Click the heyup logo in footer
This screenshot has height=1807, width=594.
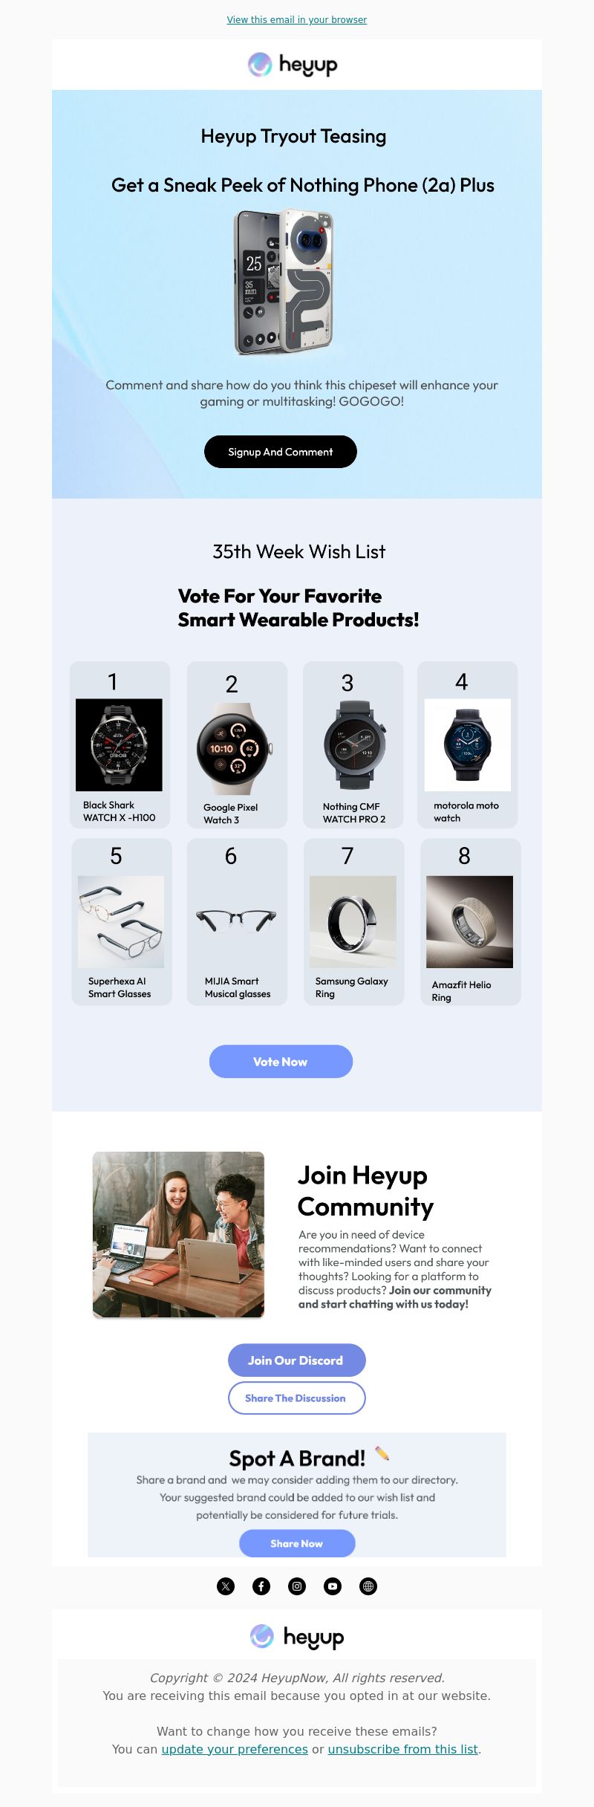pyautogui.click(x=297, y=1636)
